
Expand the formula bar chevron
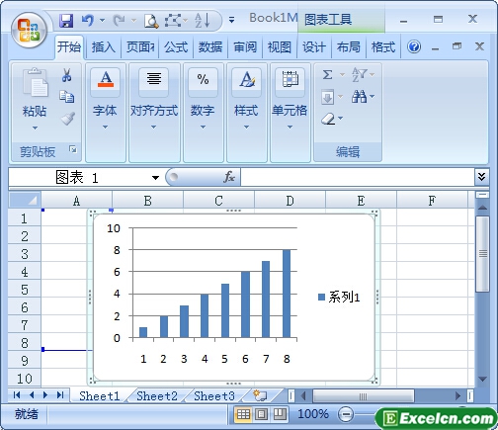[481, 177]
